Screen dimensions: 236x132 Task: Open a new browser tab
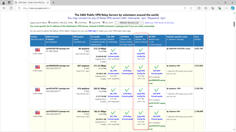53,3
